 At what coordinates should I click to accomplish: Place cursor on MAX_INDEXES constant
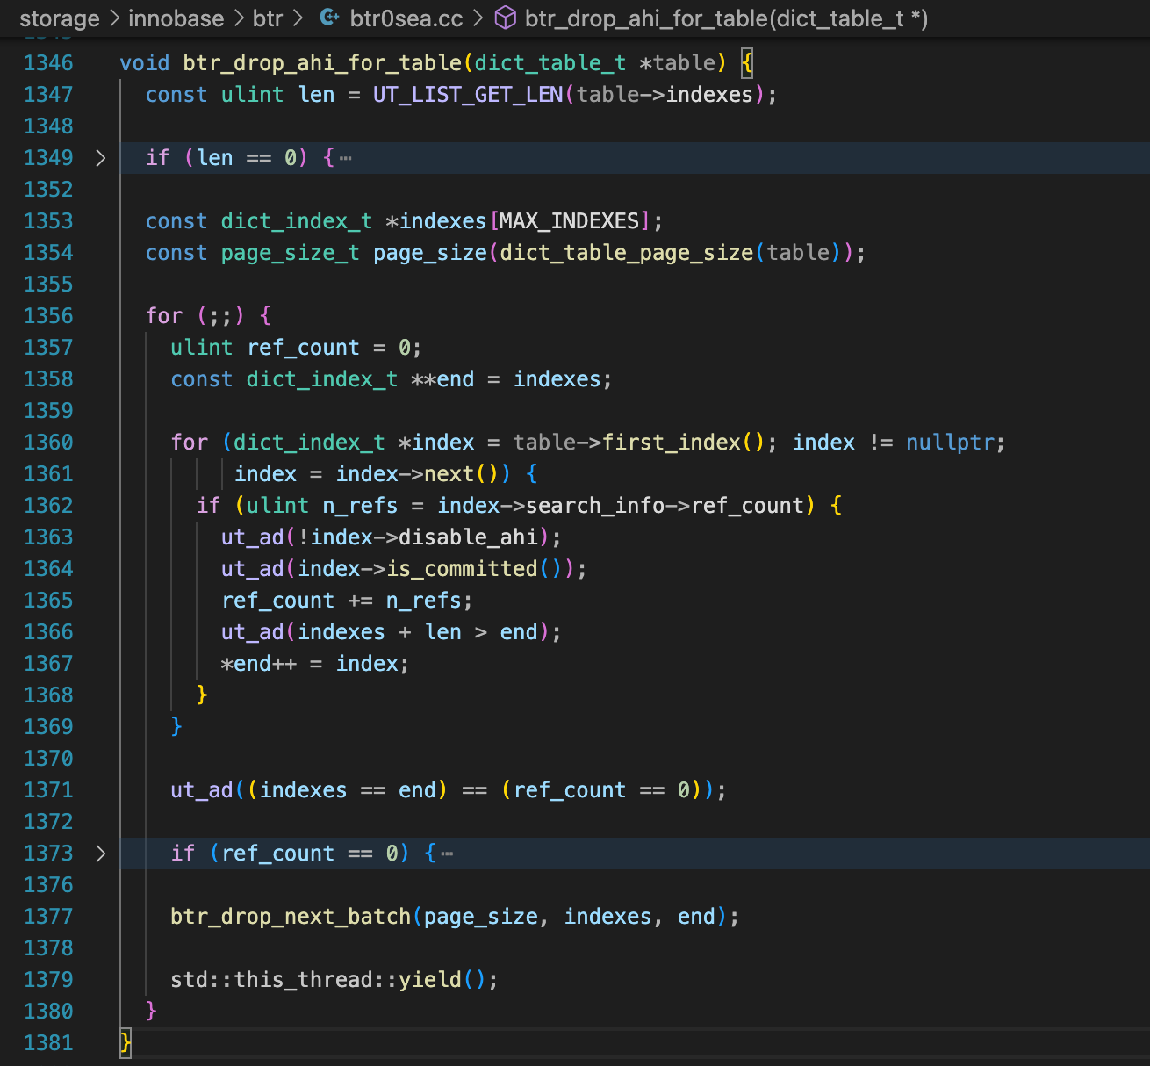[569, 221]
